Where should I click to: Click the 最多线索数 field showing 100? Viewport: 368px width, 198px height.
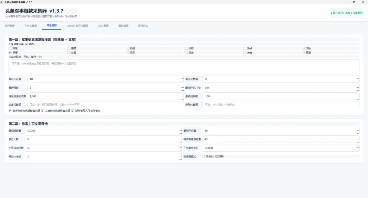coord(281,96)
